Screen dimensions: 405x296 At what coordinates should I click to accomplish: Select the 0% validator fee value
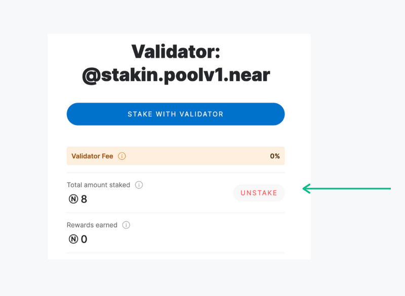click(x=275, y=156)
